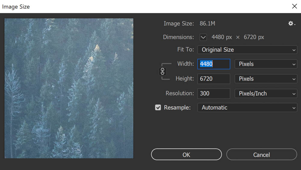Screen dimensions: 301x170
Task: Click the forest preview image
Action: coord(69,88)
